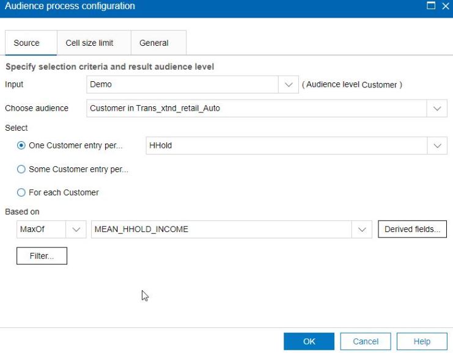This screenshot has width=453, height=353.
Task: Close the Audience process configuration dialog
Action: pyautogui.click(x=445, y=6)
